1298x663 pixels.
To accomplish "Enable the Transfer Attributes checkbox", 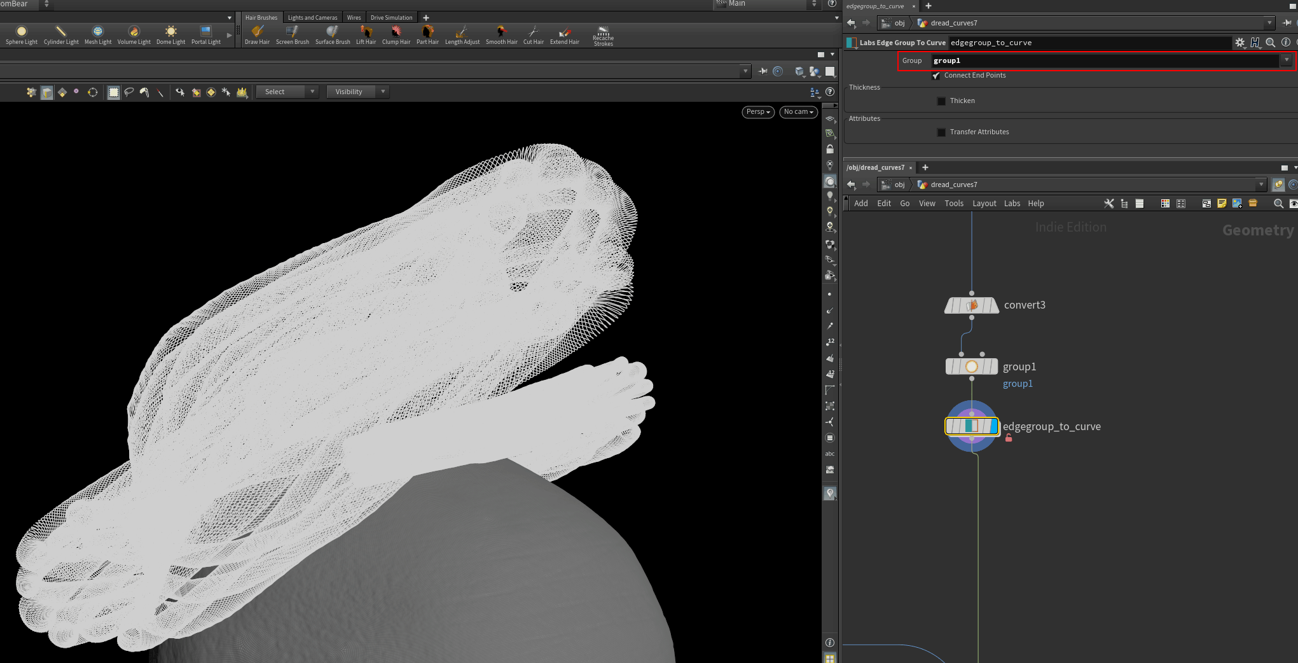I will (x=941, y=132).
